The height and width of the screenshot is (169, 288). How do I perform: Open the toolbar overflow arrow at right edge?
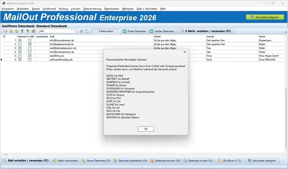(x=286, y=32)
